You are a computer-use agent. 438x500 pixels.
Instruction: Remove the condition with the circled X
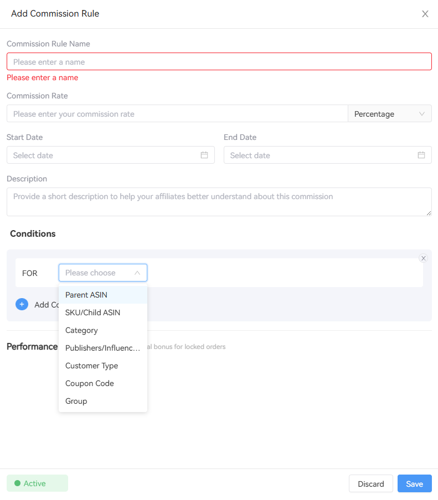(x=424, y=258)
